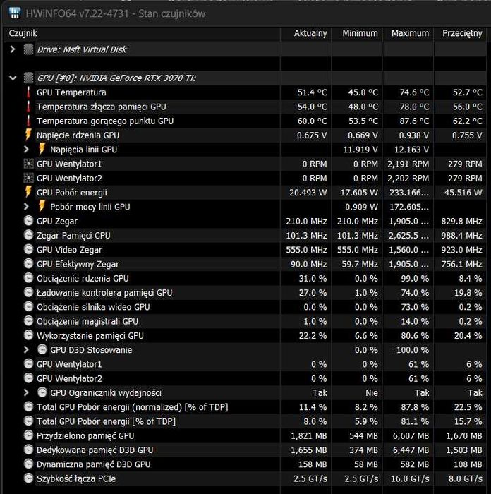The image size is (491, 494).
Task: Click thermometer icon beside GPU Temperatura
Action: click(x=28, y=92)
